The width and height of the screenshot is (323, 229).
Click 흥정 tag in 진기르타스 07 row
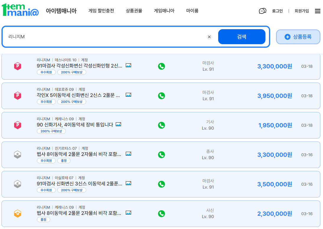point(64,161)
